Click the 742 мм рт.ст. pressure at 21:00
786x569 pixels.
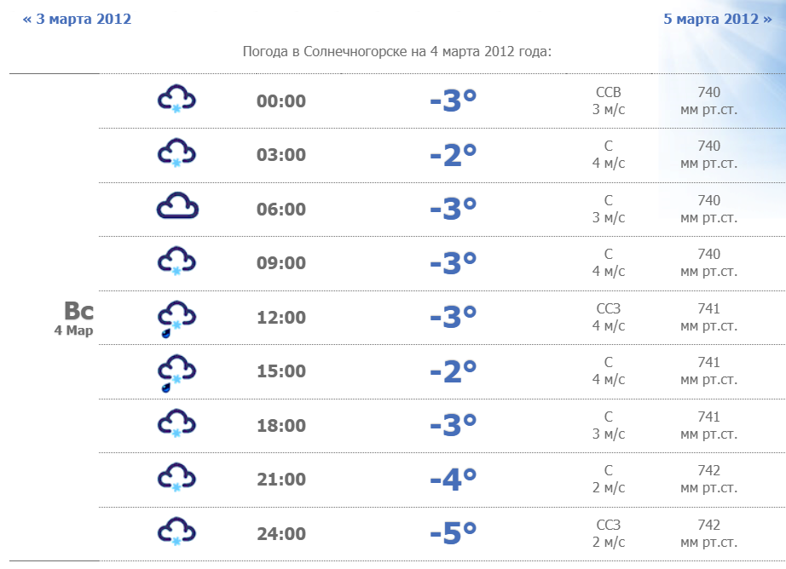tap(708, 479)
